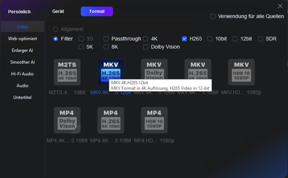Toggle the Dolby Vision filter checkbox
This screenshot has height=178, width=288.
(x=146, y=47)
